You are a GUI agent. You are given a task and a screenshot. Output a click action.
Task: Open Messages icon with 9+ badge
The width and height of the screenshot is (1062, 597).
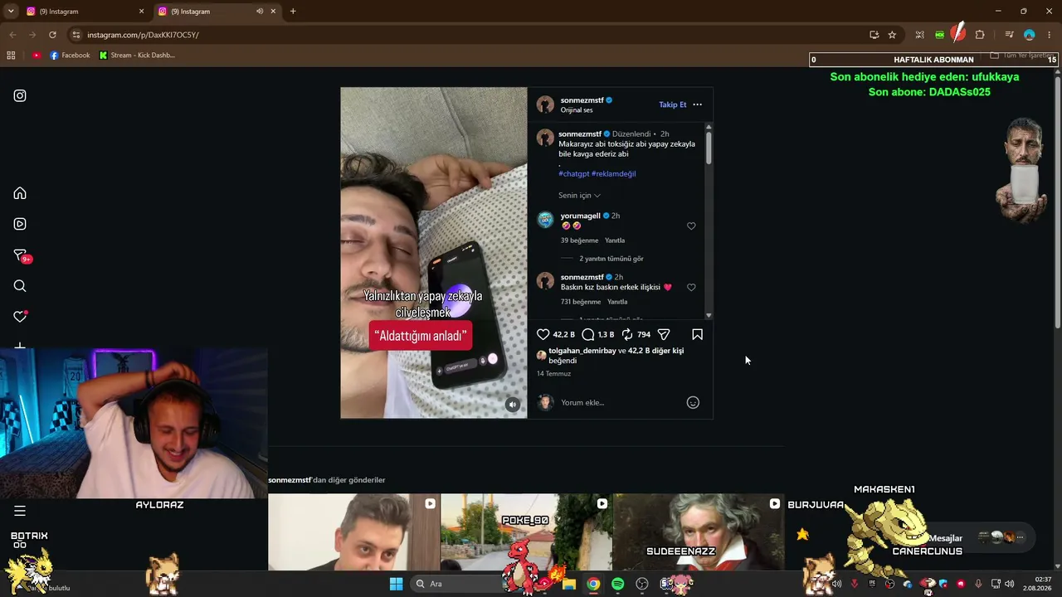pos(21,255)
